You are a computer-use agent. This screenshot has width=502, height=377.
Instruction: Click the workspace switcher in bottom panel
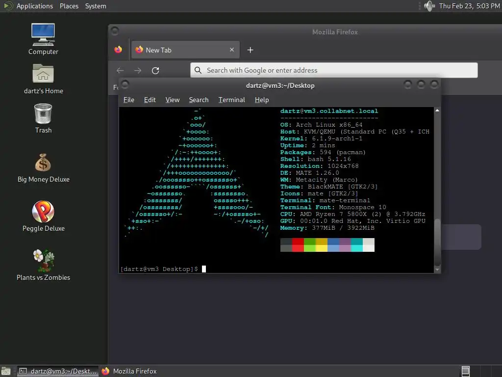(466, 371)
